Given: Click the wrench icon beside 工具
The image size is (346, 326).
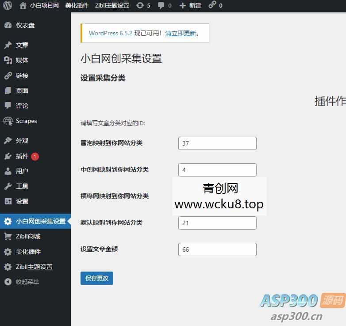Looking at the screenshot, I should (8, 186).
